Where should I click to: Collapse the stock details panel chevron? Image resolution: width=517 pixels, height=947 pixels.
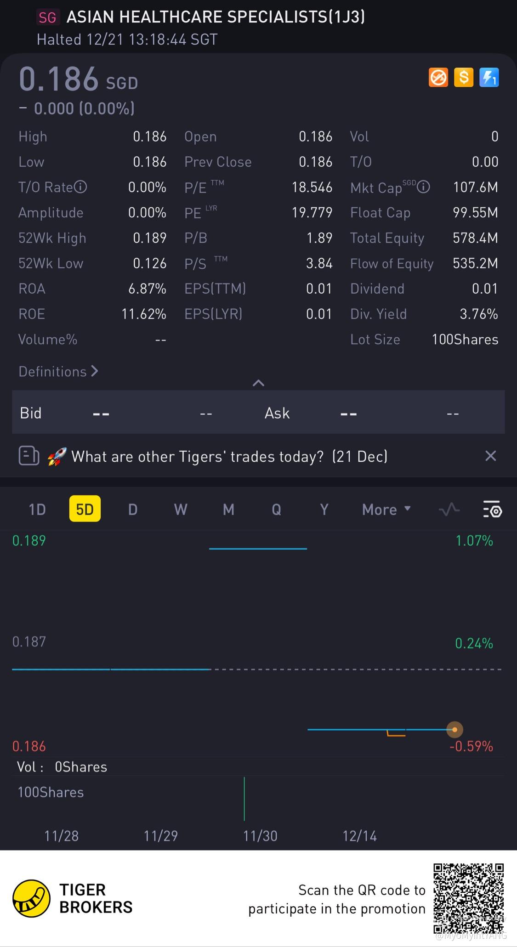pos(258,383)
